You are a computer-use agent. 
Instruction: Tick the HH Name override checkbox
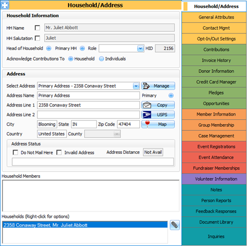pyautogui.click(x=37, y=28)
